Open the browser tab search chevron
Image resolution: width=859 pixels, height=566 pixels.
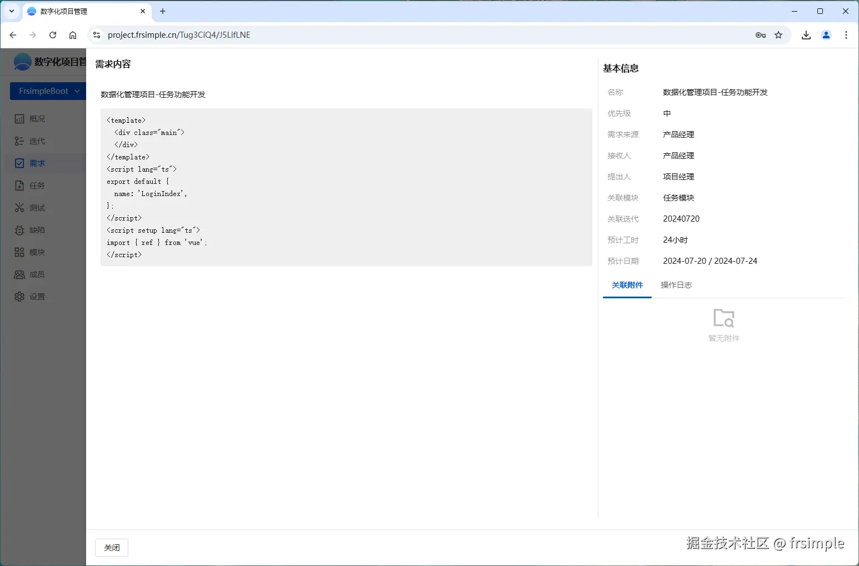(x=11, y=11)
